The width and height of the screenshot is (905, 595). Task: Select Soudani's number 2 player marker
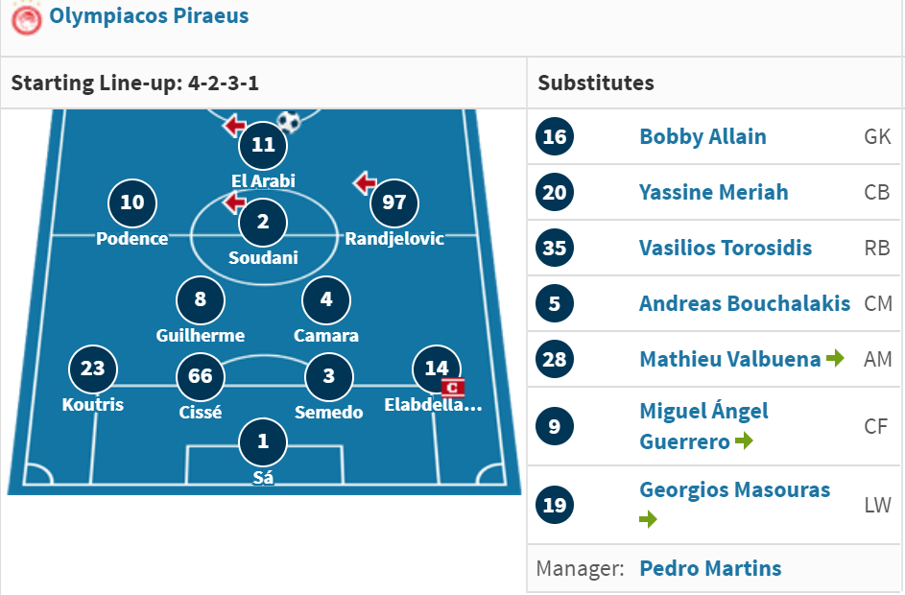pyautogui.click(x=263, y=223)
